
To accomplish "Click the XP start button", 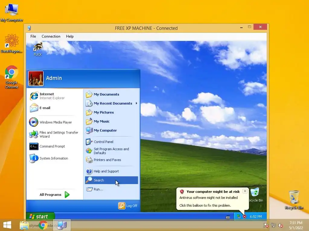I will pos(40,217).
